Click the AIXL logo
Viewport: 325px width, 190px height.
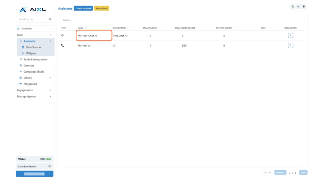click(x=32, y=10)
